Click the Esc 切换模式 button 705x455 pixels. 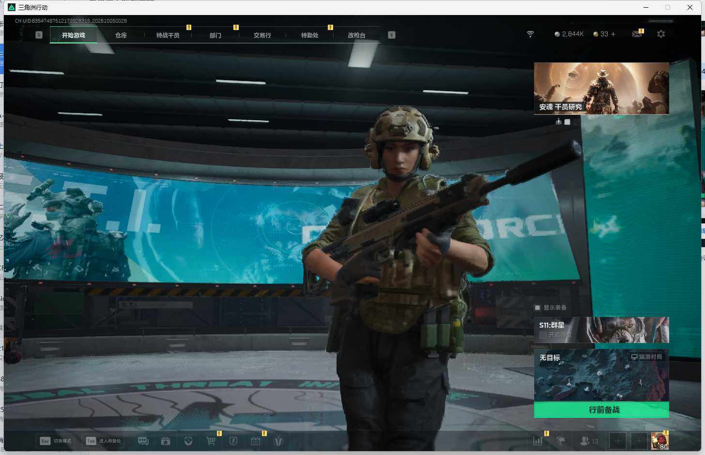pos(56,441)
